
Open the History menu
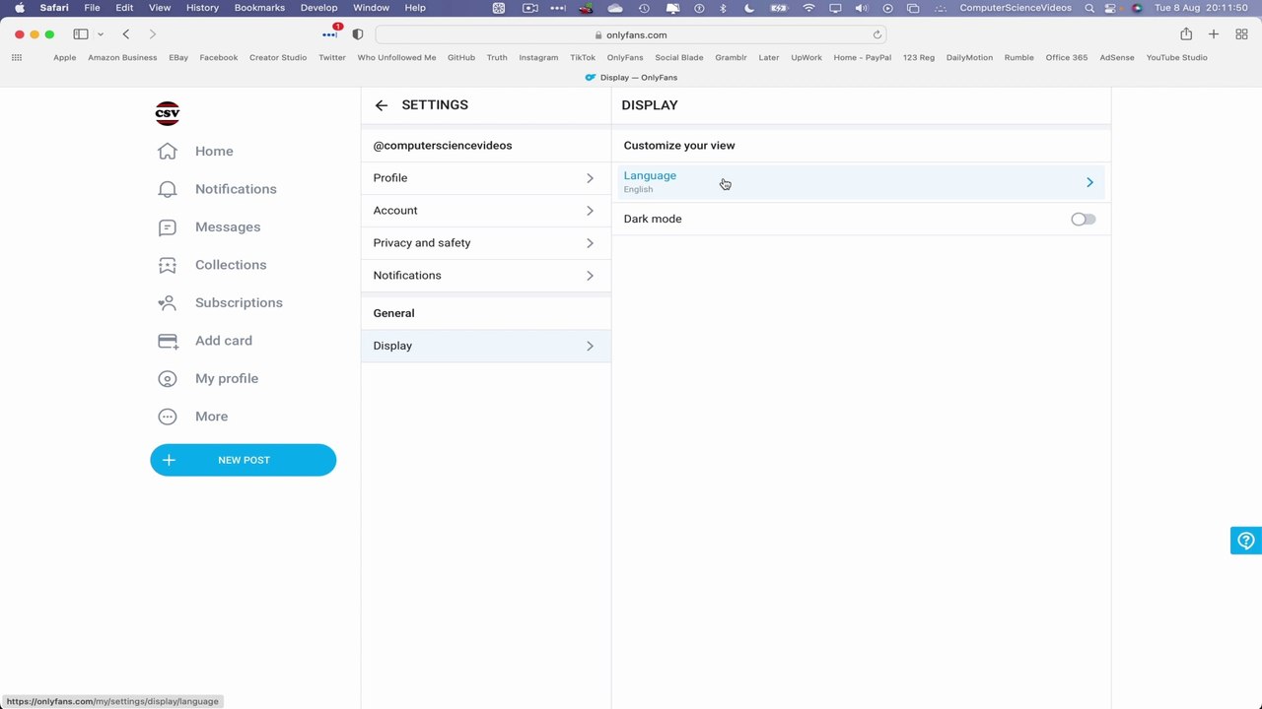click(x=202, y=8)
